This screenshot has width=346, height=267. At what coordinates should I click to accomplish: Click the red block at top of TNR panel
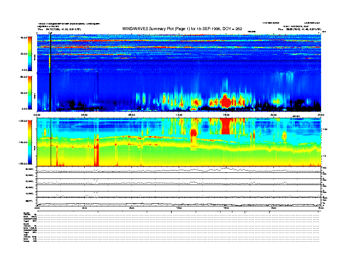click(x=226, y=127)
